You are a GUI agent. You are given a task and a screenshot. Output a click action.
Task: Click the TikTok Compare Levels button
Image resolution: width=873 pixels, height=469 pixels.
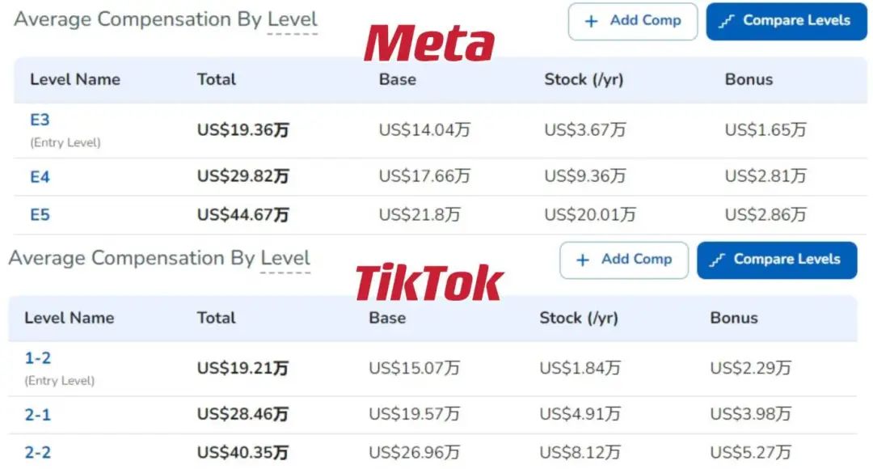coord(777,260)
